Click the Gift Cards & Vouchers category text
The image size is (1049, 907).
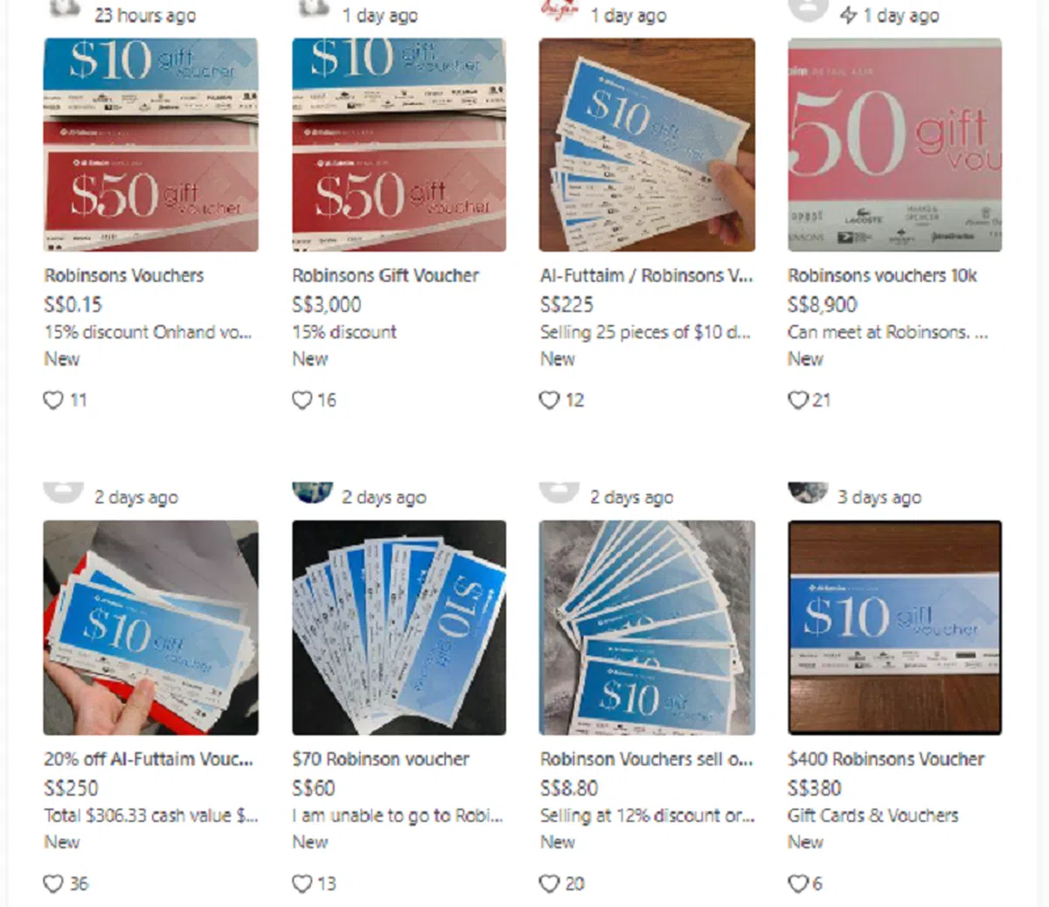click(x=872, y=815)
